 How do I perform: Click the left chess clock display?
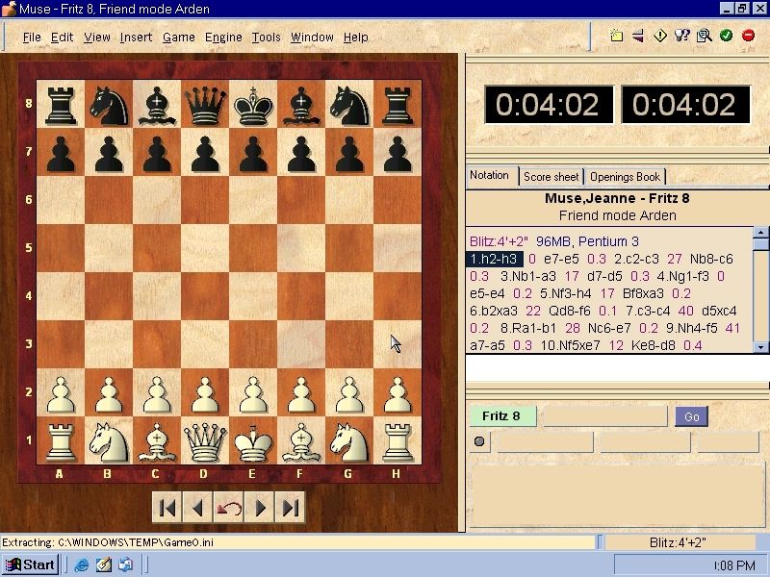point(548,105)
